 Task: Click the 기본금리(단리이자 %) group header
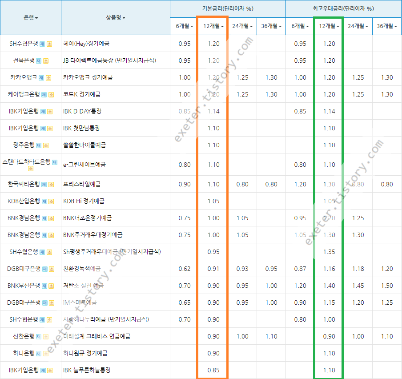click(228, 9)
